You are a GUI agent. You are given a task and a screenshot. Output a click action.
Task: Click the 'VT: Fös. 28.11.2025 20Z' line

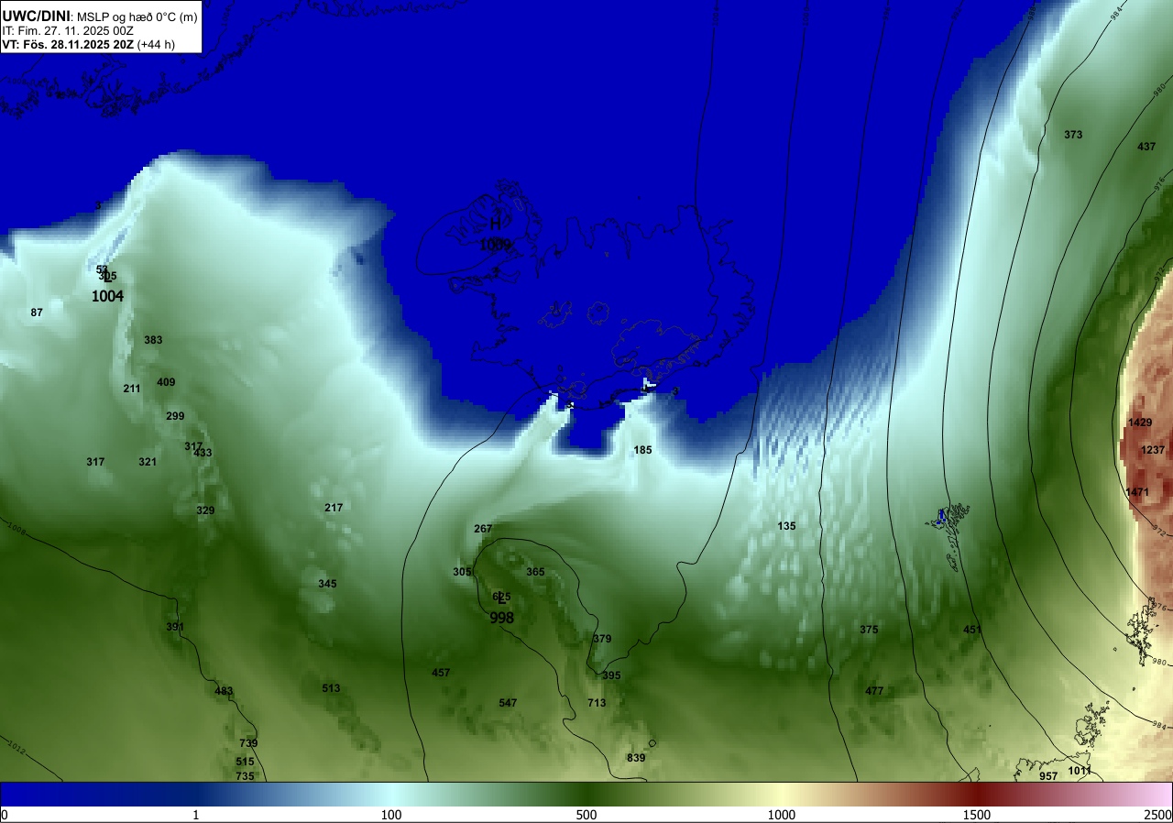point(68,44)
